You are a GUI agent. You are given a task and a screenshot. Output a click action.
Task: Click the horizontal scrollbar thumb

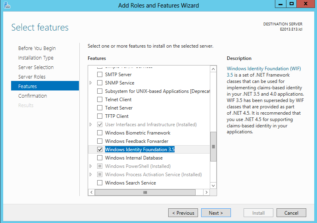pos(145,192)
